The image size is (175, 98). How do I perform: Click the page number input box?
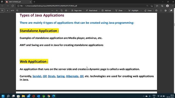[7, 10]
